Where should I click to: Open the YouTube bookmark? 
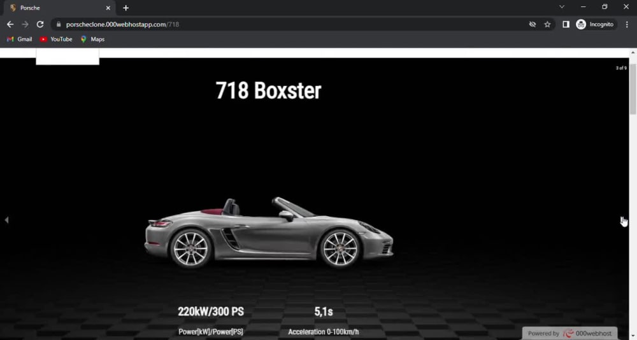point(56,39)
